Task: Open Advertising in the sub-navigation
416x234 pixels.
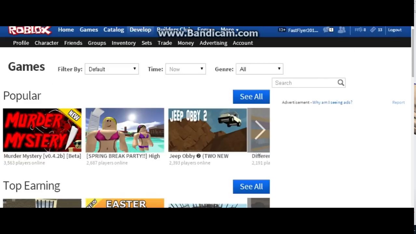Action: [214, 43]
